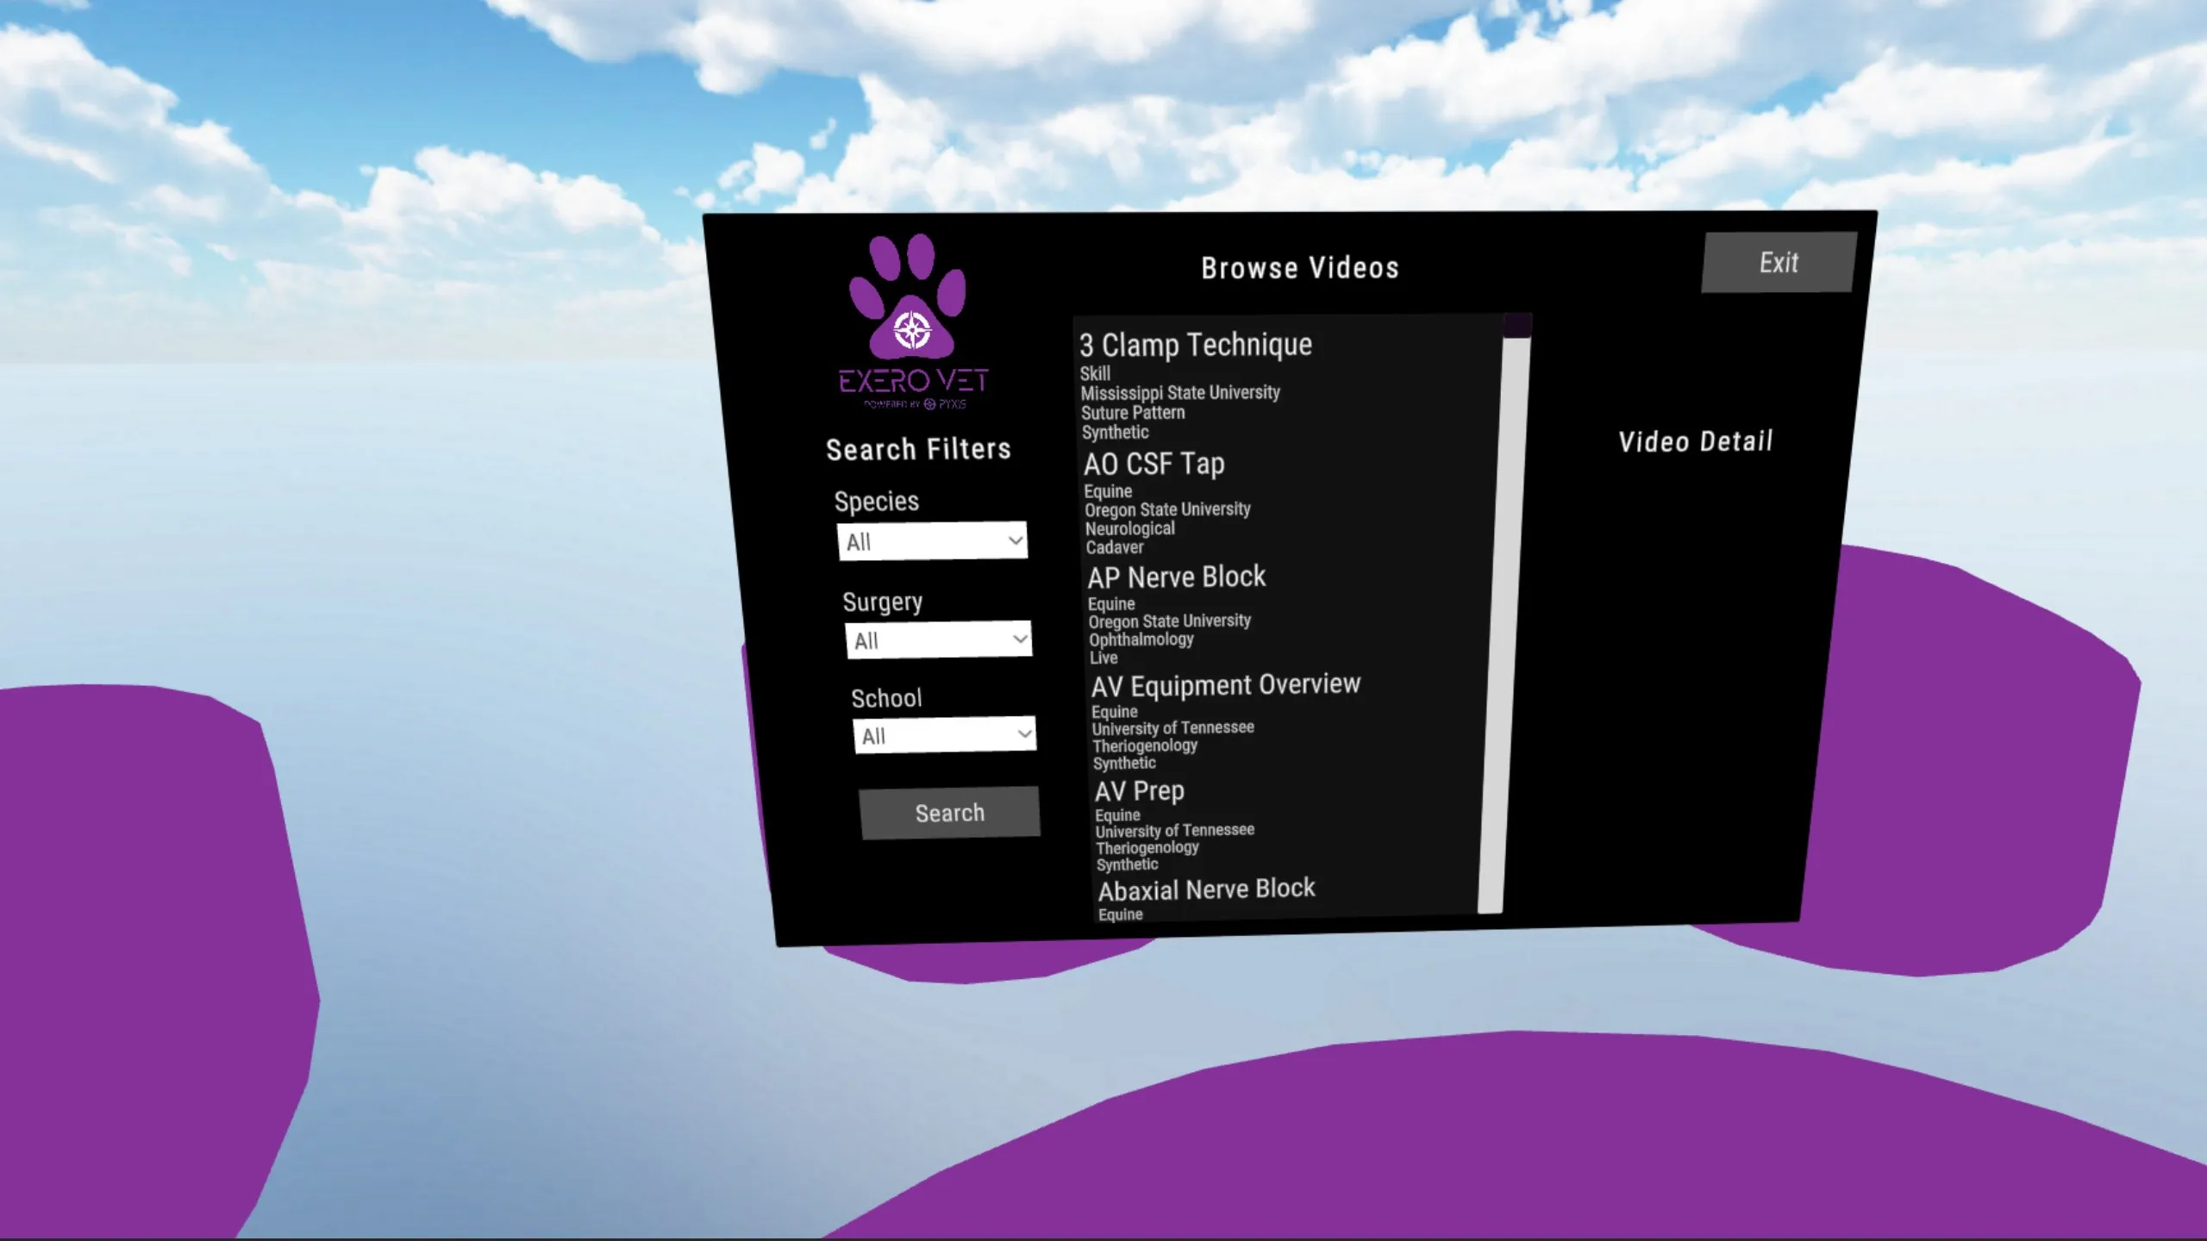
Task: Click the Surgery dropdown chevron arrow
Action: (x=1019, y=639)
